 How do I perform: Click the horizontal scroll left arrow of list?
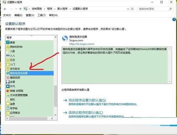(7, 119)
